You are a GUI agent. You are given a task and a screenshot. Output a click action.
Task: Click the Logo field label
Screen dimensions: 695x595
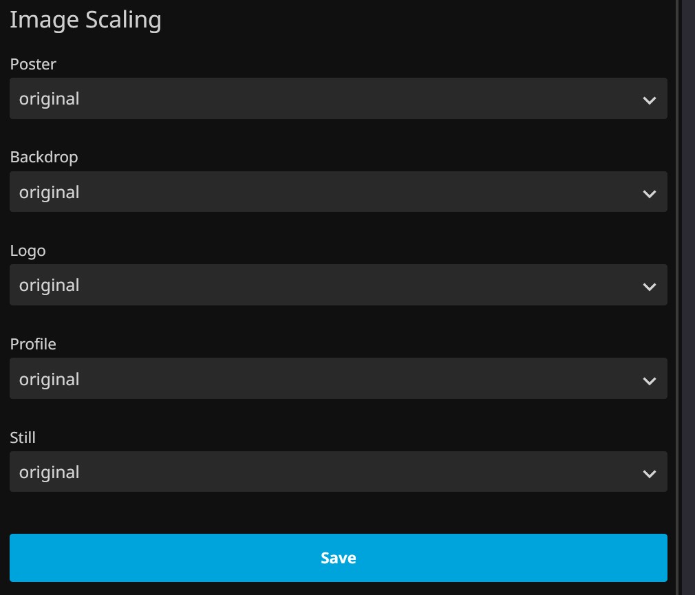[28, 250]
